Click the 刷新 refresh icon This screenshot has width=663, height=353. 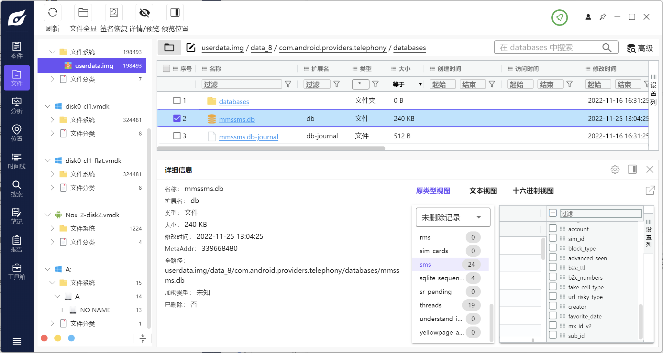tap(52, 13)
